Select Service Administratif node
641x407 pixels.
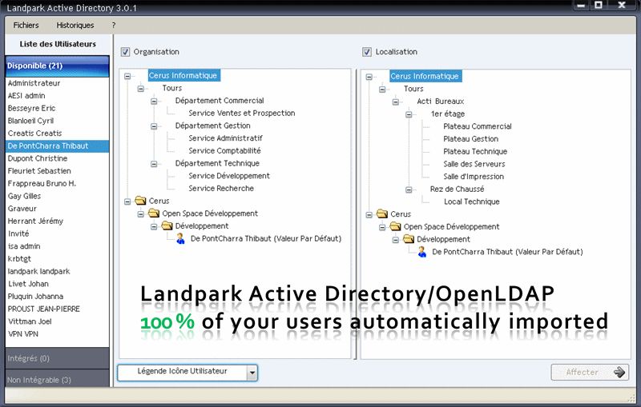[x=225, y=138]
